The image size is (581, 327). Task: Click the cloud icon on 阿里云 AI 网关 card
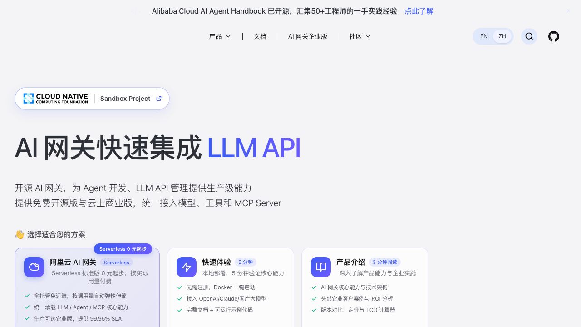tap(34, 267)
